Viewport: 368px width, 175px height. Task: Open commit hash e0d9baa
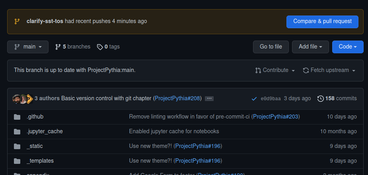(271, 99)
